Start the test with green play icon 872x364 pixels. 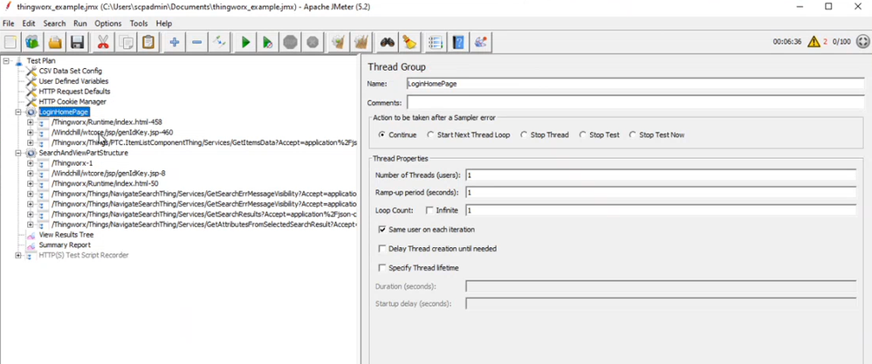pyautogui.click(x=245, y=42)
